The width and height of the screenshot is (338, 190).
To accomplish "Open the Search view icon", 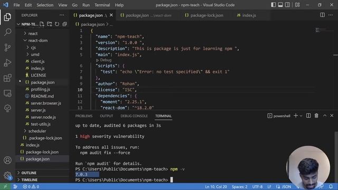I will point(7,32).
